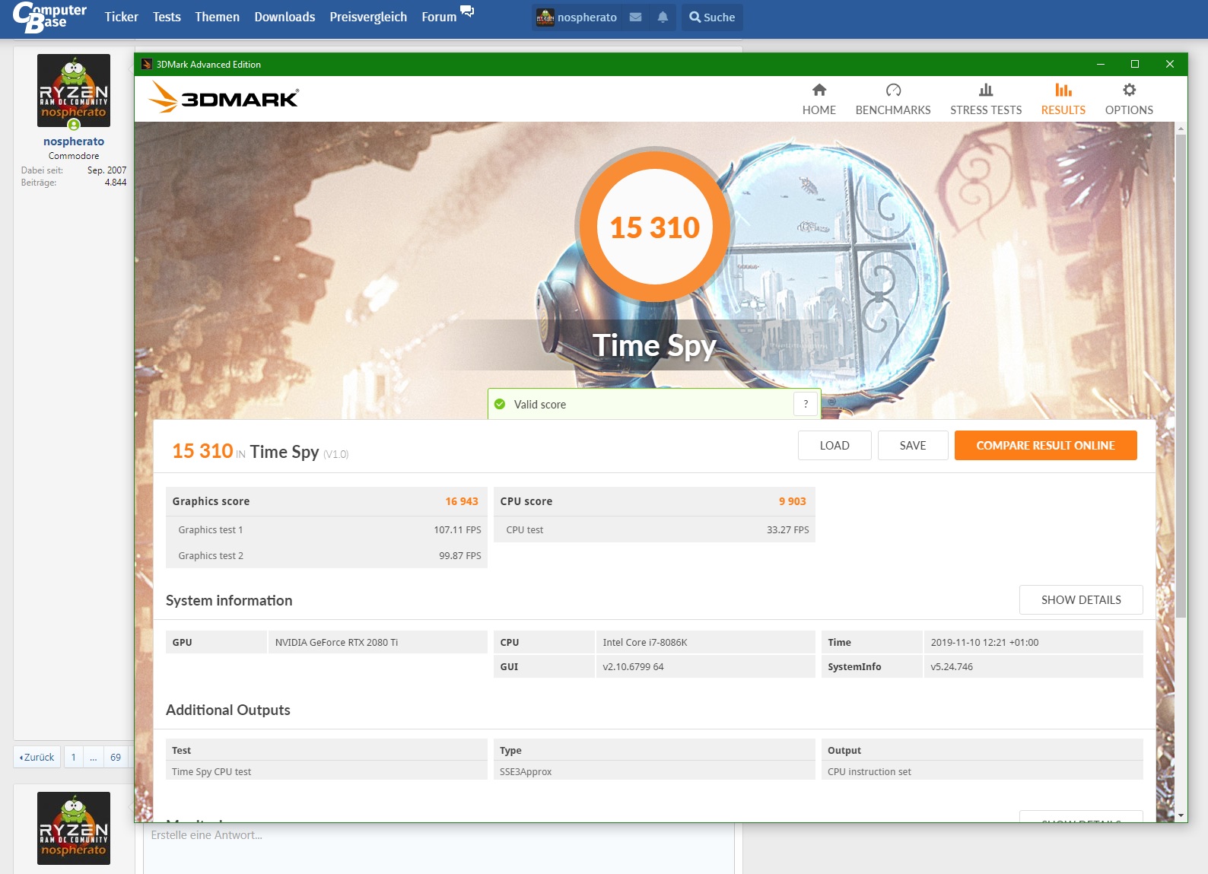Click the home house icon
The image size is (1208, 874).
819,90
